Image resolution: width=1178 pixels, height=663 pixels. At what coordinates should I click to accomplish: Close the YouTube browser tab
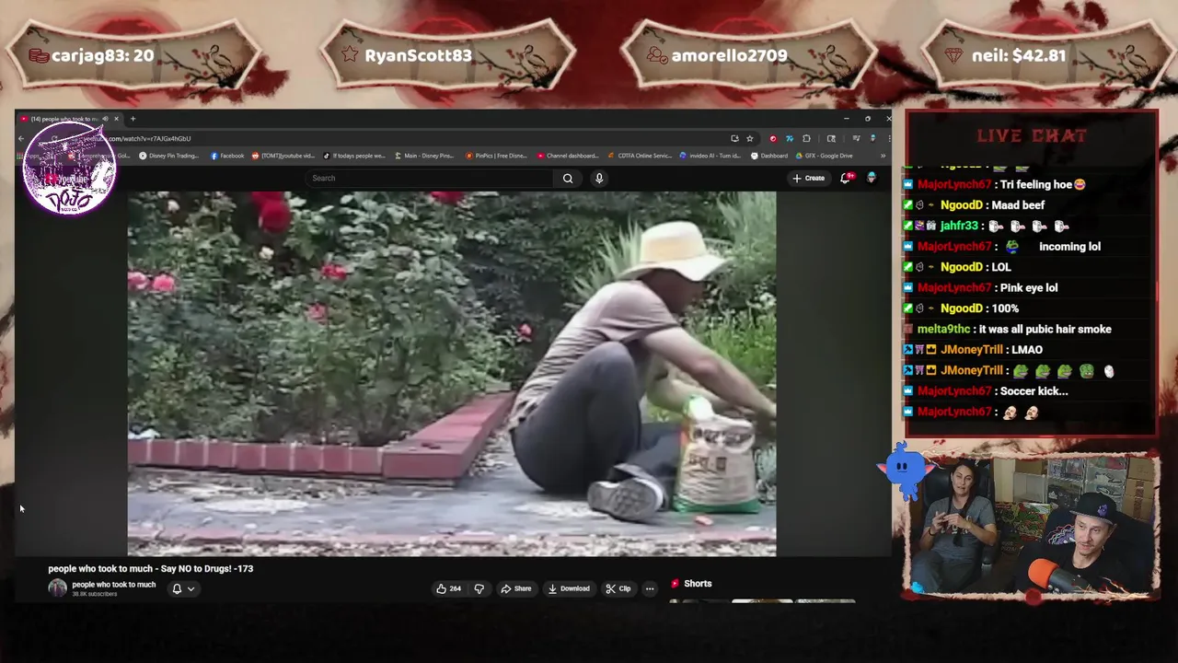(116, 119)
